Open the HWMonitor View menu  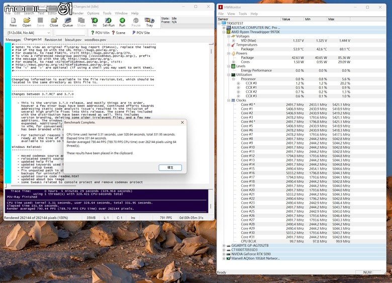click(231, 14)
